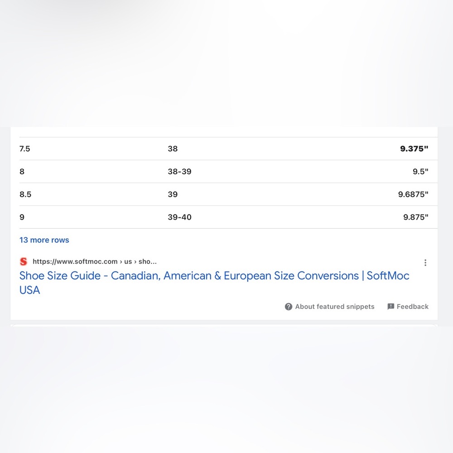
Task: Click the 9.6875" measurement cell
Action: [413, 194]
